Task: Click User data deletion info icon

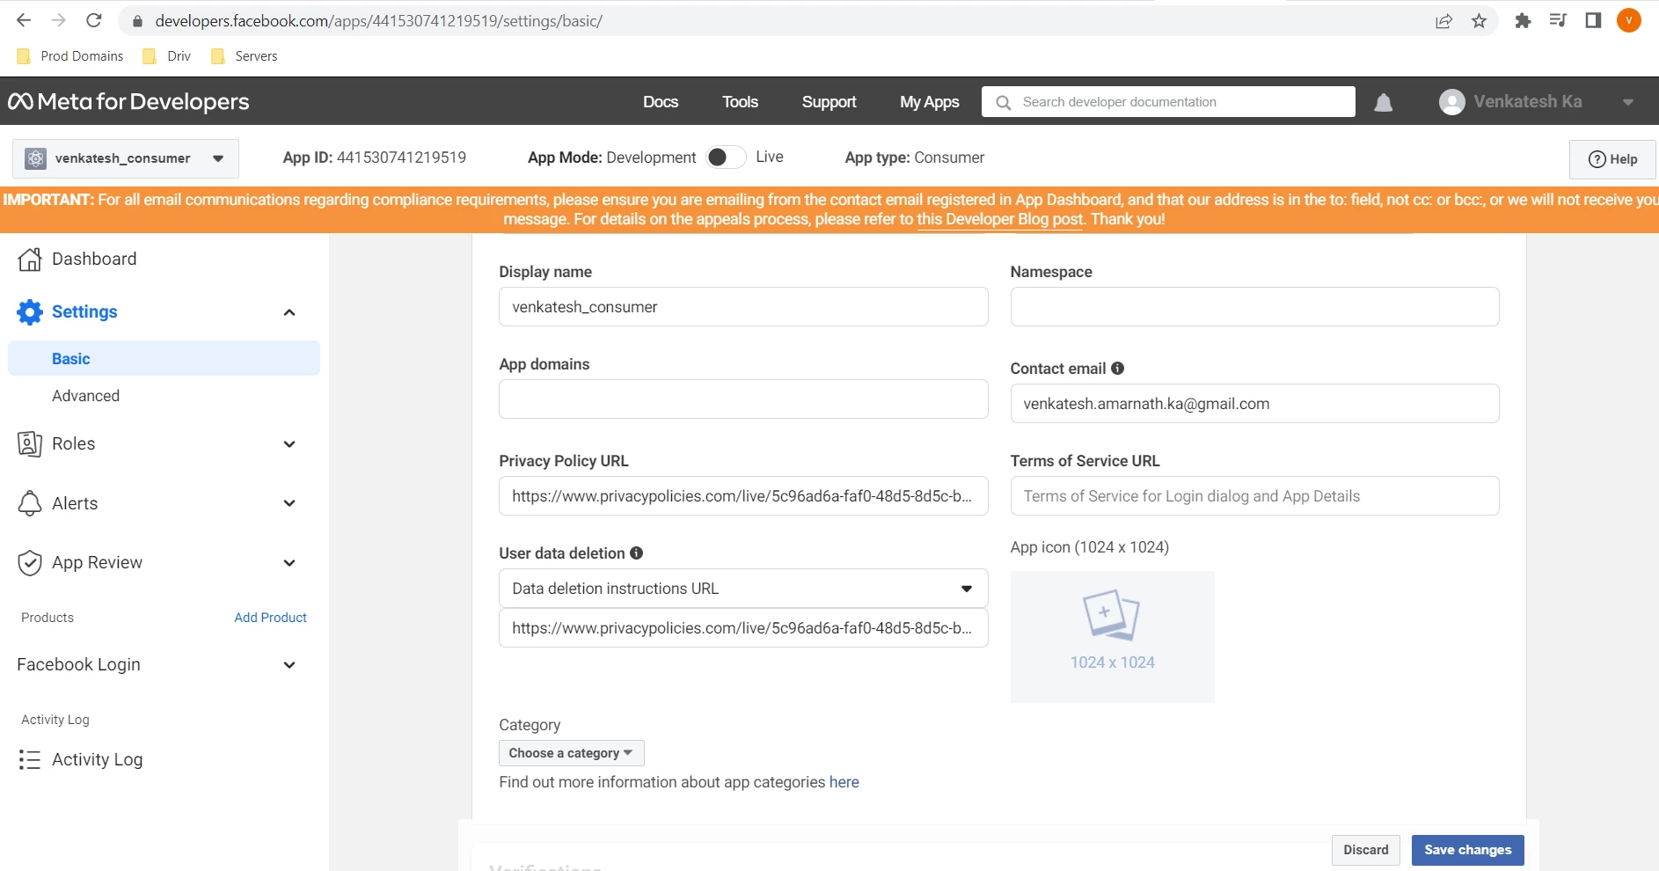Action: 636,553
